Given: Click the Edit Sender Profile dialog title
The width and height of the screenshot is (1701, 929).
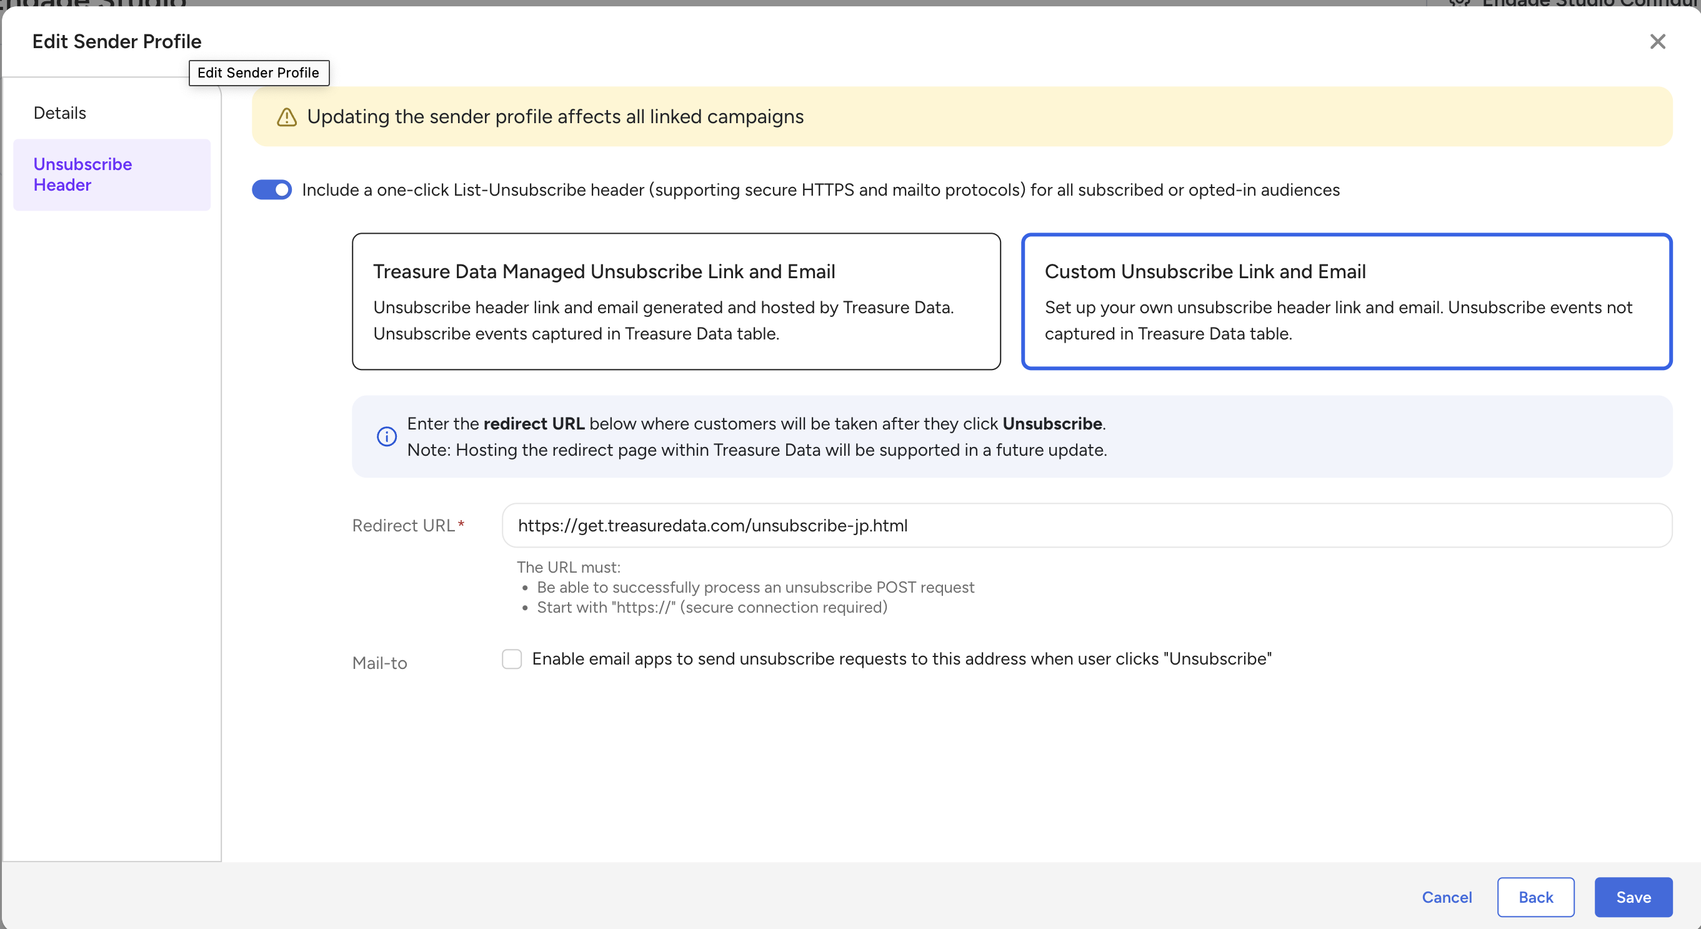Looking at the screenshot, I should point(117,42).
